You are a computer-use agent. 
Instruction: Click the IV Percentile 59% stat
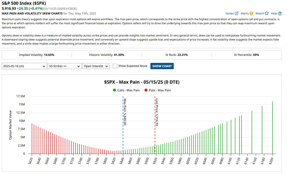(247, 55)
